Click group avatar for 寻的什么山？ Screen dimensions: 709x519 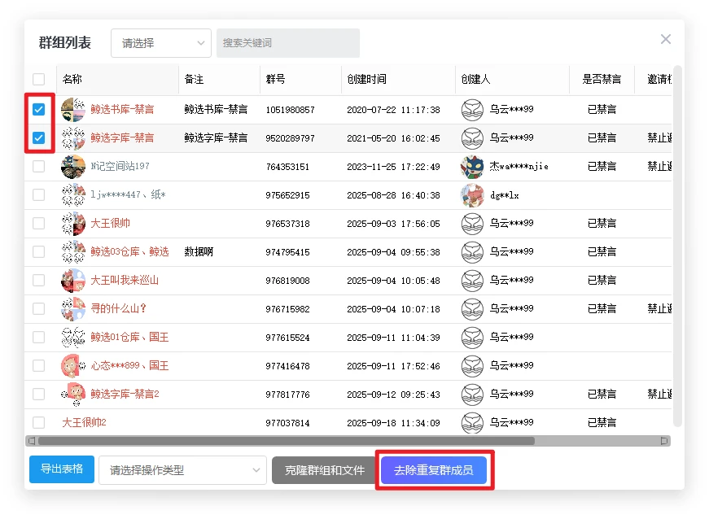pyautogui.click(x=73, y=309)
